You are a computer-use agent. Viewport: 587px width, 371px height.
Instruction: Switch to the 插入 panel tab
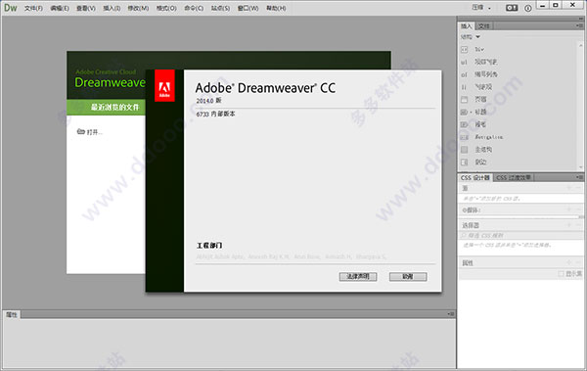[466, 25]
